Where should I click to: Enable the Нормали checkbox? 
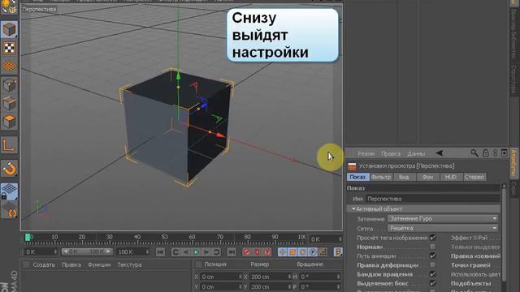433,247
